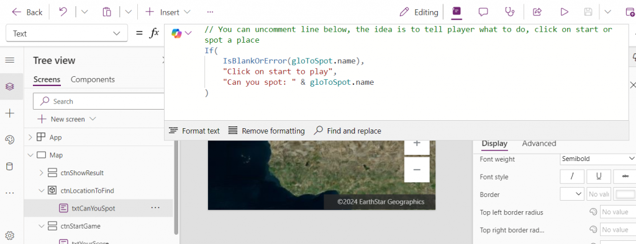Switch to Display tab in properties
Image resolution: width=636 pixels, height=244 pixels.
[494, 144]
